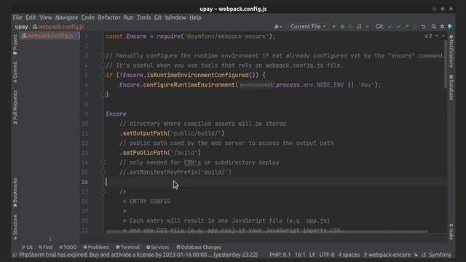Open the Find tool window tab
Image resolution: width=466 pixels, height=262 pixels.
45,247
